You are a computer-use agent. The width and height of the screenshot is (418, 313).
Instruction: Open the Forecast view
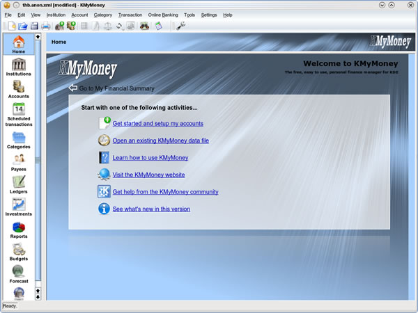tap(19, 274)
